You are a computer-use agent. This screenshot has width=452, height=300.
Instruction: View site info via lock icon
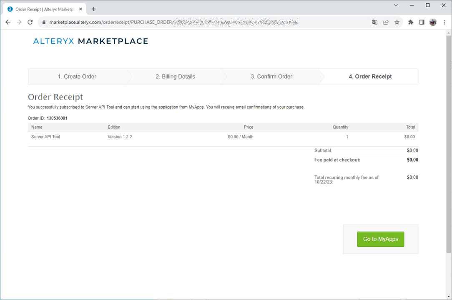[43, 22]
